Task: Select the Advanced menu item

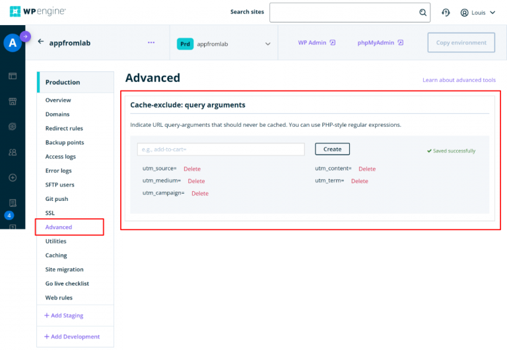Action: [x=59, y=227]
